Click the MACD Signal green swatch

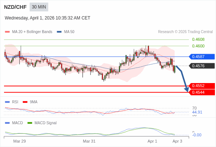(30, 123)
